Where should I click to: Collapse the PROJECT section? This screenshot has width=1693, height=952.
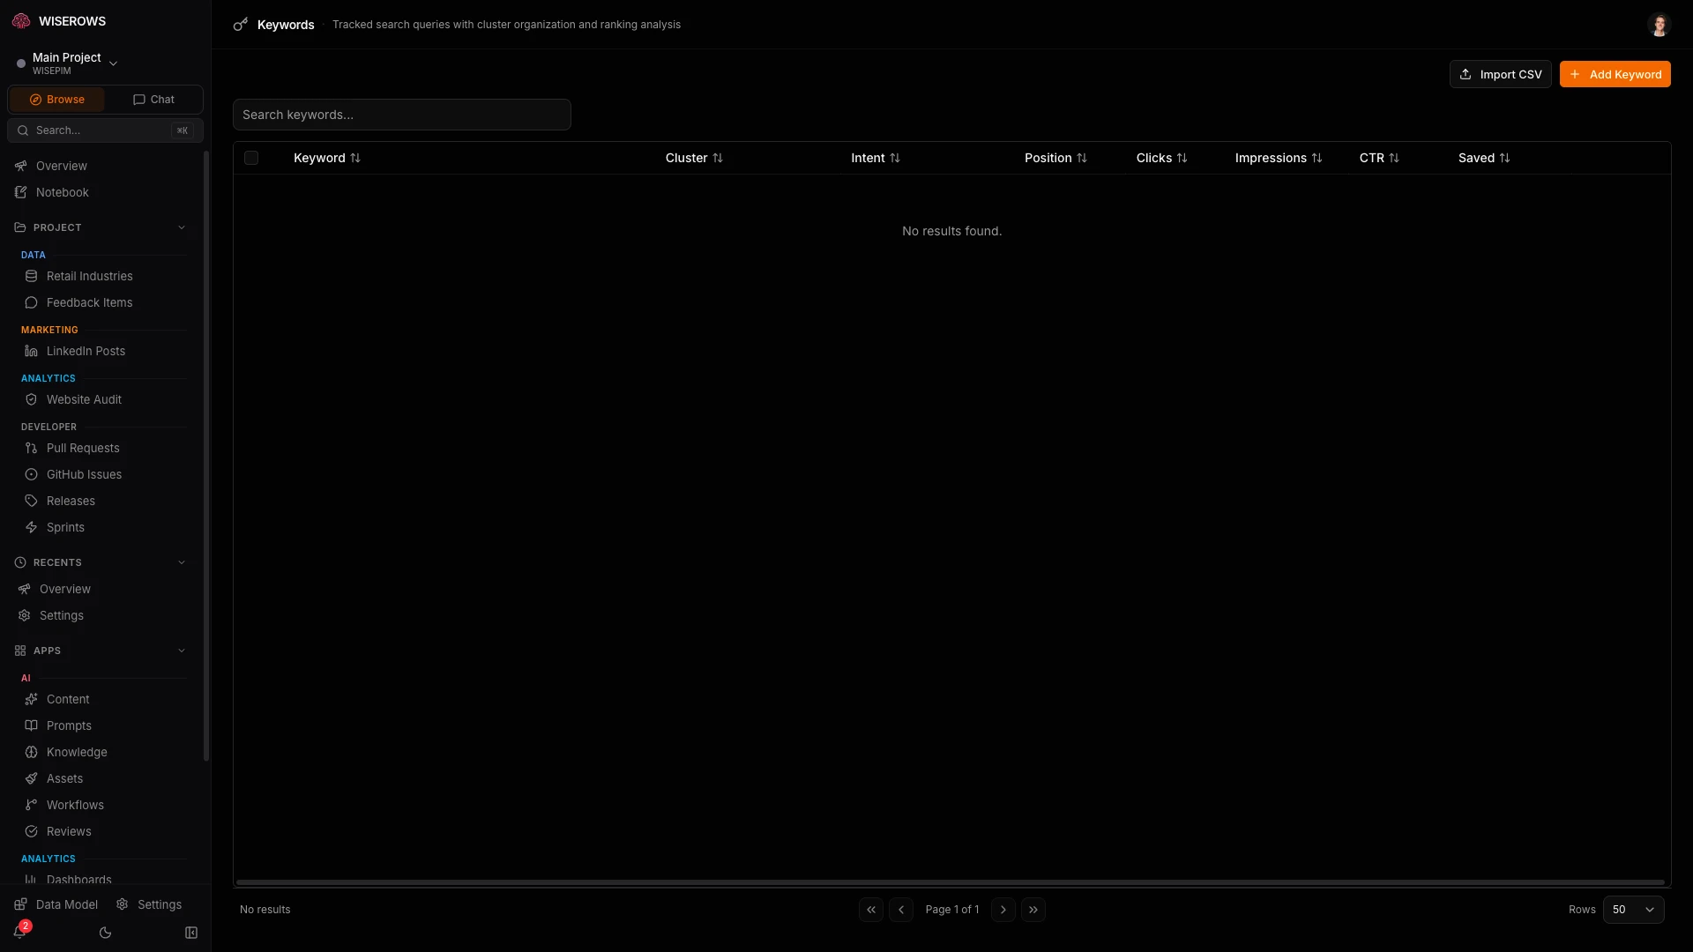[x=182, y=227]
